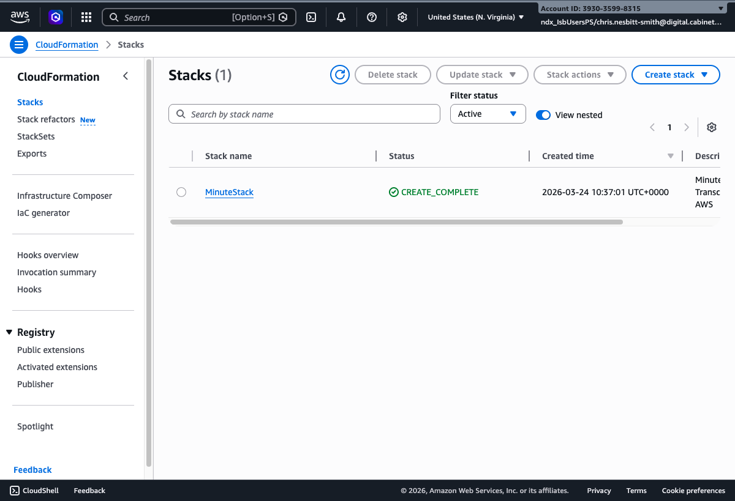The width and height of the screenshot is (735, 501).
Task: Open the notifications bell
Action: [341, 17]
